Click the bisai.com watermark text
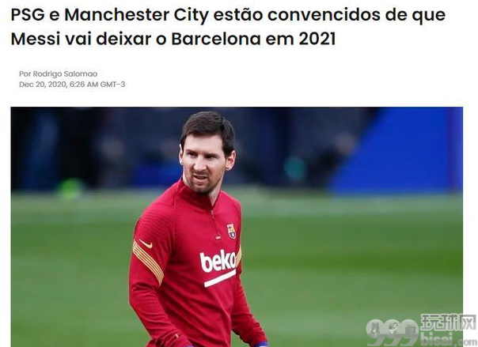This screenshot has width=478, height=347. click(x=447, y=339)
